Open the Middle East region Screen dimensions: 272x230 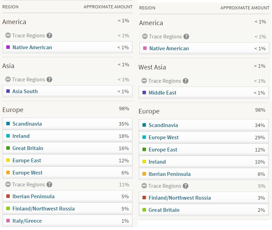click(x=162, y=93)
